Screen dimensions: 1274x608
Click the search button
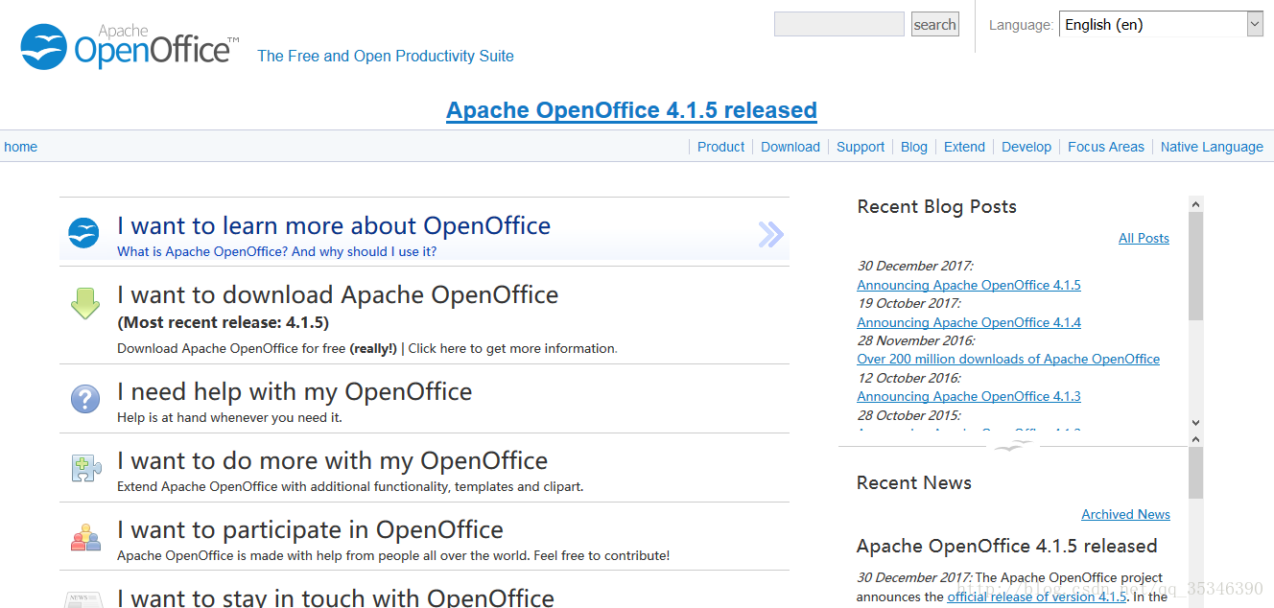[x=934, y=25]
